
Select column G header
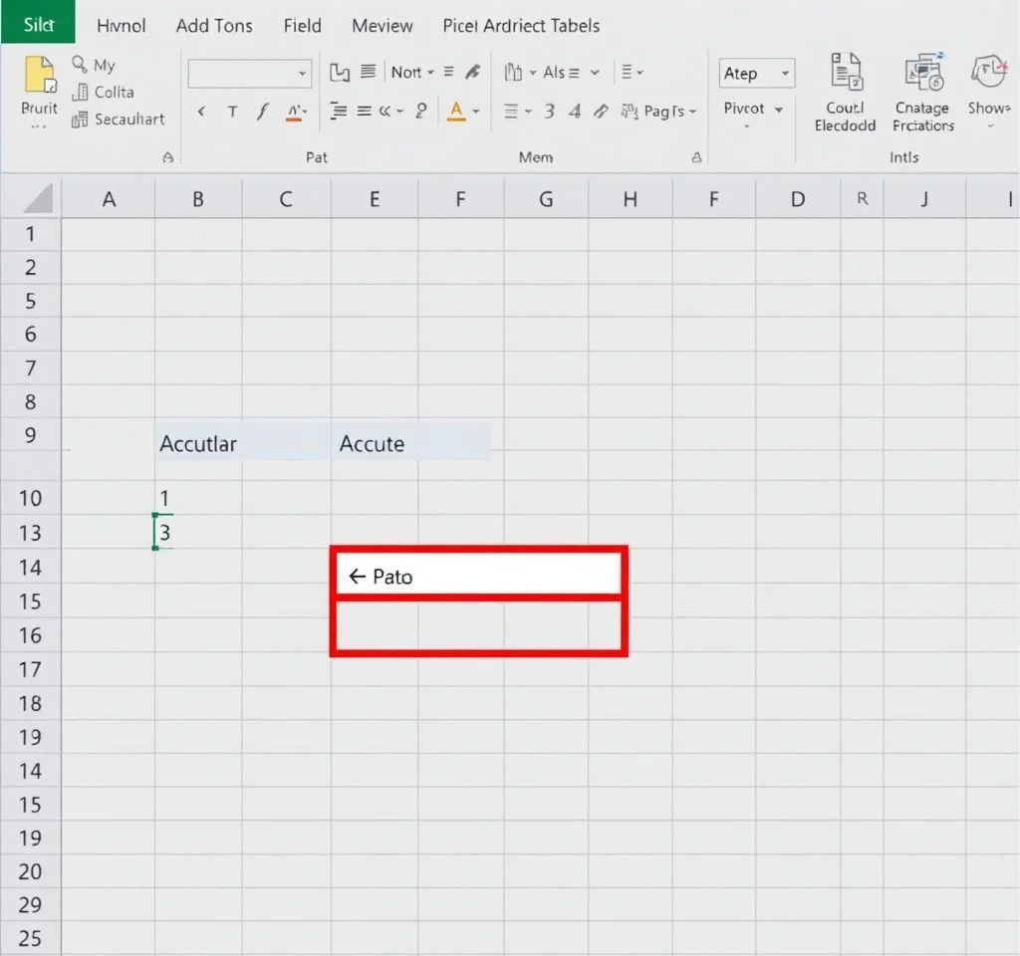click(x=545, y=199)
